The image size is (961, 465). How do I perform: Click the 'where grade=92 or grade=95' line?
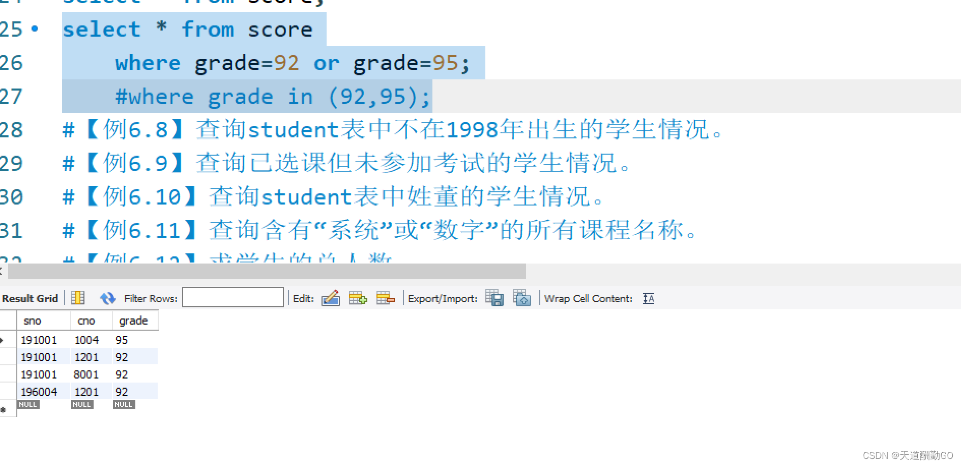(x=293, y=63)
